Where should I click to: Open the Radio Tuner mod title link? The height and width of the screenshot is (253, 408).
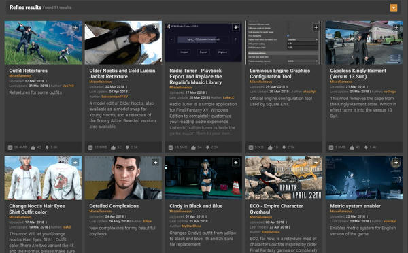click(196, 76)
